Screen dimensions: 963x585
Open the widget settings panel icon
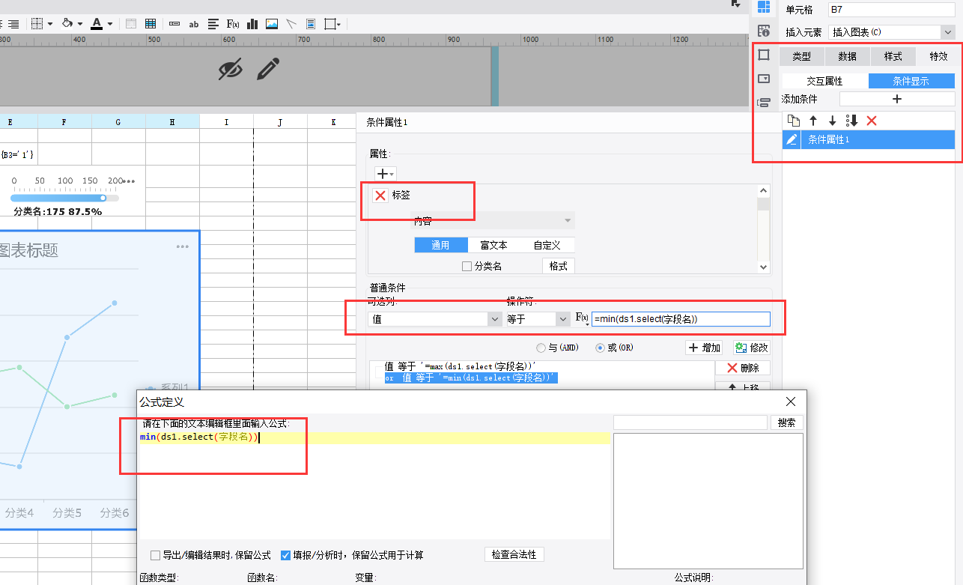pos(763,79)
